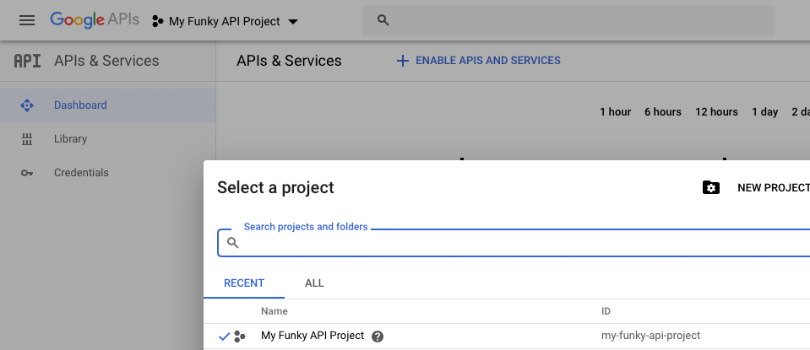Click the API icon in the sidebar header

pyautogui.click(x=27, y=61)
